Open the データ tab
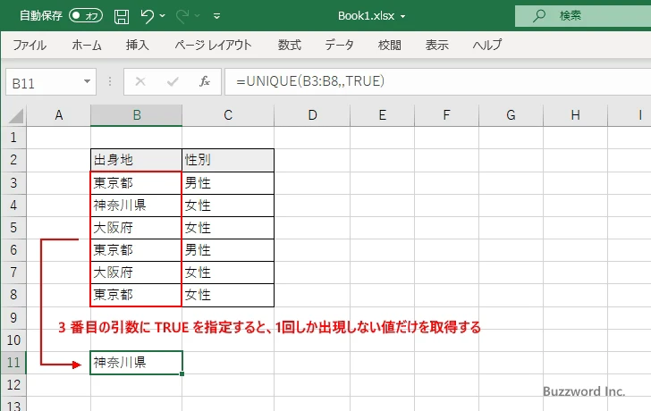651x411 pixels. pyautogui.click(x=339, y=45)
